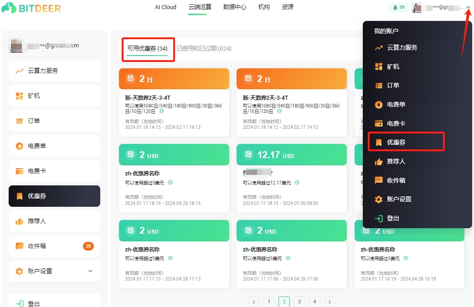The height and width of the screenshot is (307, 474).
Task: Click the 12.17 USD coupon card
Action: (291, 178)
